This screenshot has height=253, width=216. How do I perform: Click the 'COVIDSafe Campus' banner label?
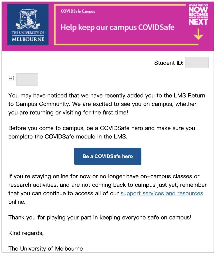click(x=78, y=11)
